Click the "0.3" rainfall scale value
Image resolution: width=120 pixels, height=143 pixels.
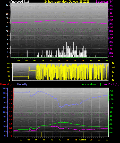[x=11, y=124]
